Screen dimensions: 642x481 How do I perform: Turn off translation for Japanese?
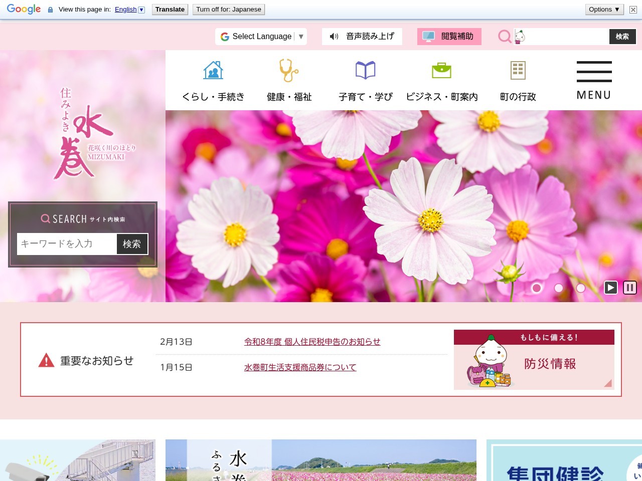(229, 10)
